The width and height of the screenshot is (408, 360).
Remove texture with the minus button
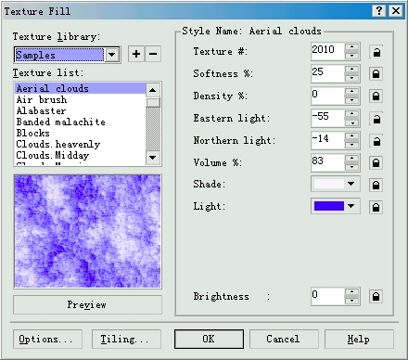tap(153, 54)
